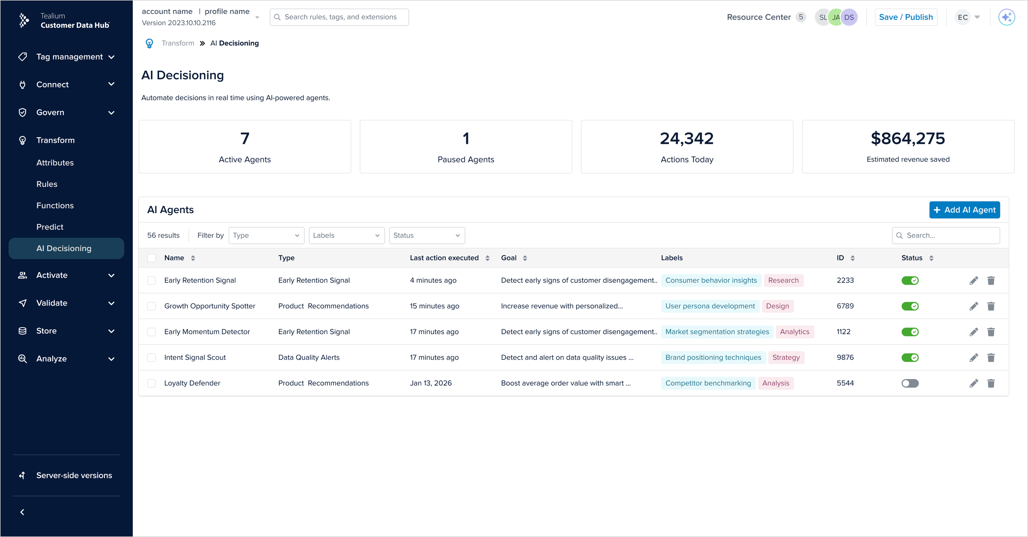Open the Type filter dropdown

pyautogui.click(x=266, y=236)
